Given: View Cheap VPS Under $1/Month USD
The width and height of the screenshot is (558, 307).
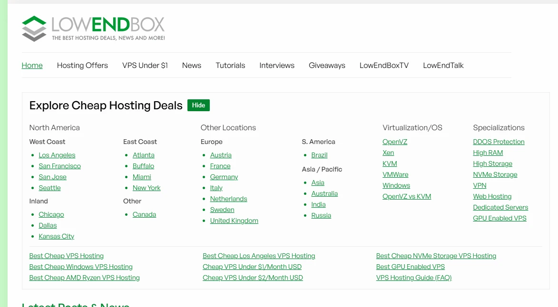Looking at the screenshot, I should pyautogui.click(x=252, y=267).
